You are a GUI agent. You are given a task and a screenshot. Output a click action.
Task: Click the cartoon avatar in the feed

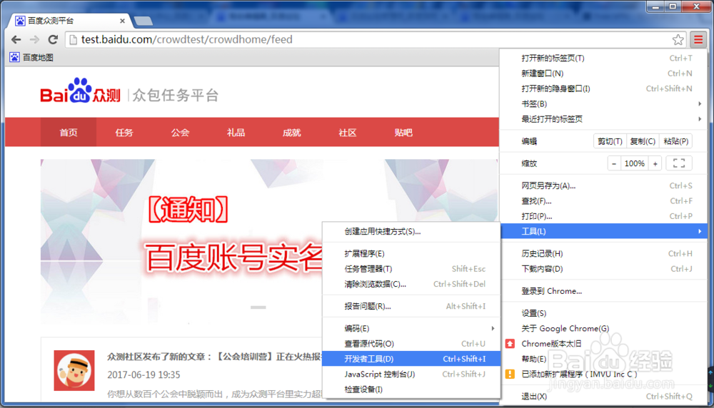[x=74, y=370]
